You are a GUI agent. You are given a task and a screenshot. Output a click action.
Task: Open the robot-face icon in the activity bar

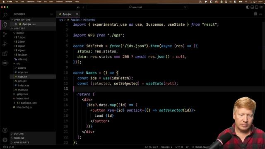pyautogui.click(x=5, y=63)
